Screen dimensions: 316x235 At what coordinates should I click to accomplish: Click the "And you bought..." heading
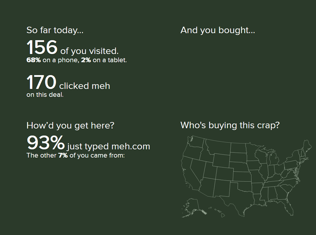click(217, 30)
